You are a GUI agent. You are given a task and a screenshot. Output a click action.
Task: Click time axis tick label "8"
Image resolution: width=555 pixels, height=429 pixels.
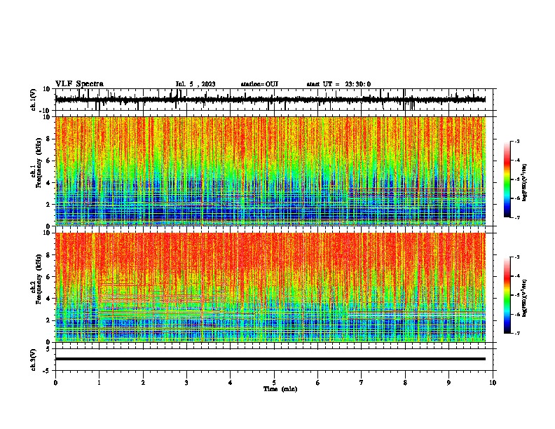pos(405,383)
